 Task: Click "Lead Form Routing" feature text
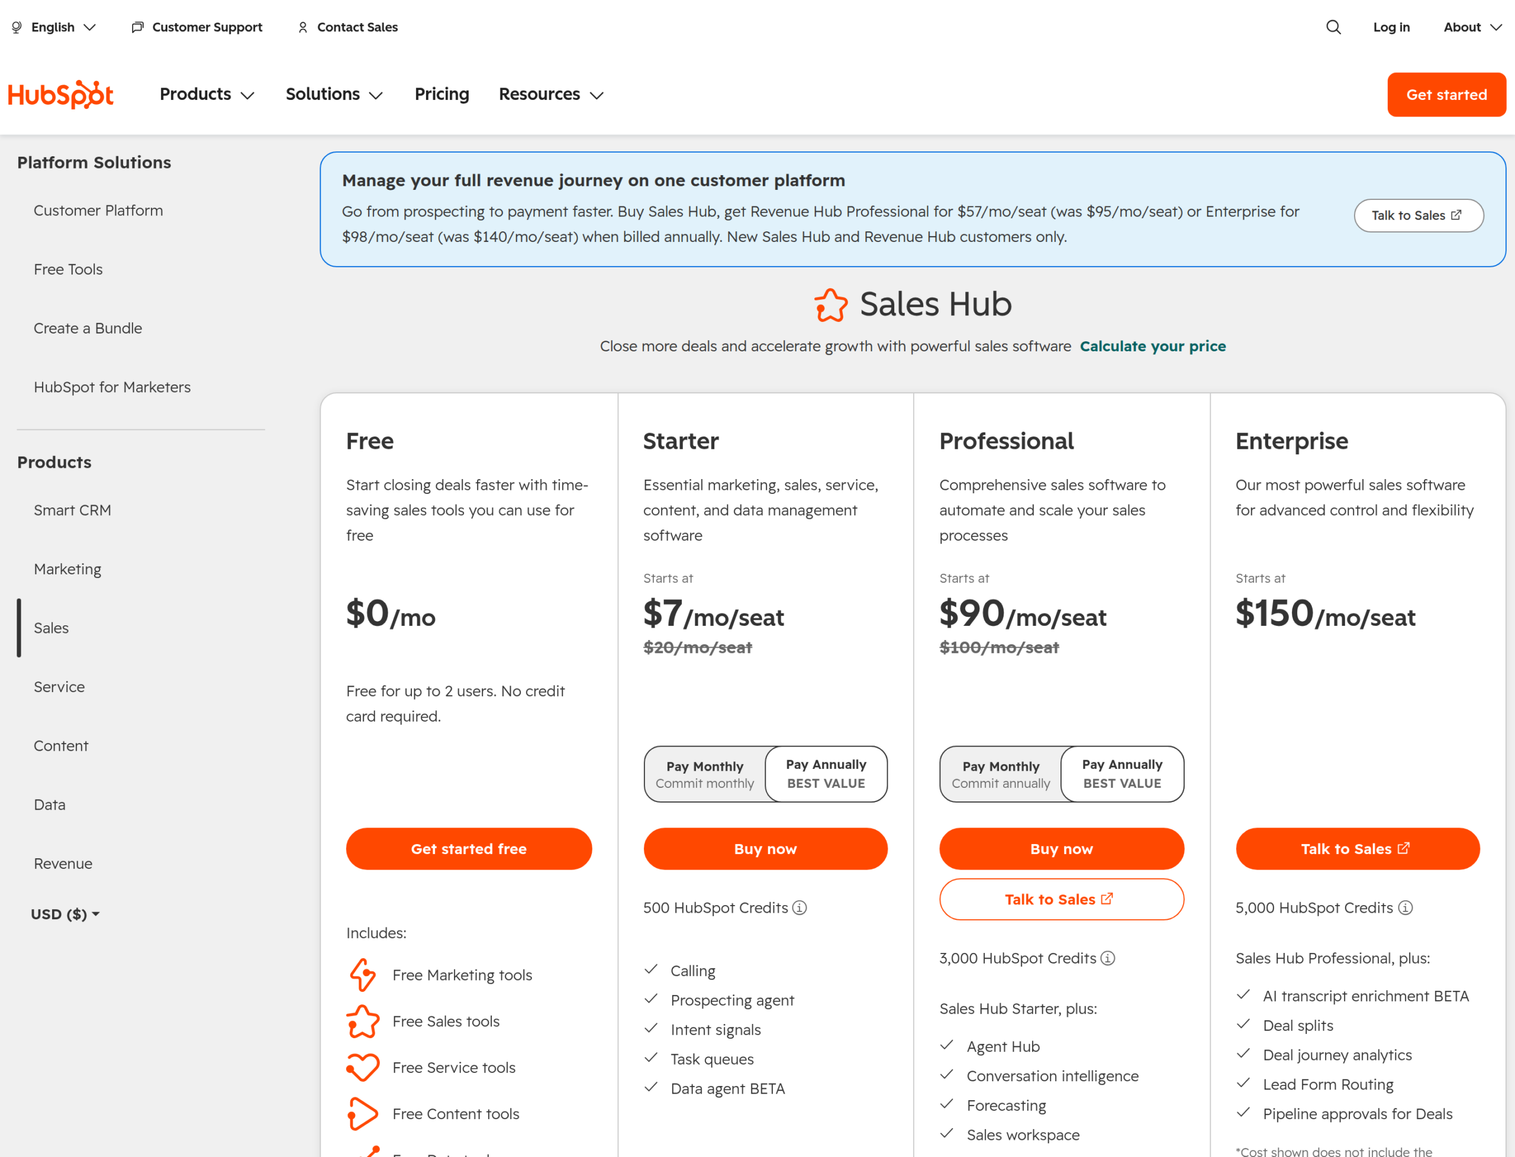[1327, 1085]
